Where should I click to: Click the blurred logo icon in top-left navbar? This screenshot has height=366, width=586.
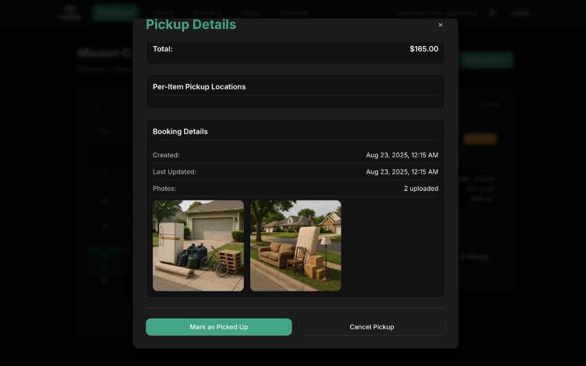pos(70,12)
